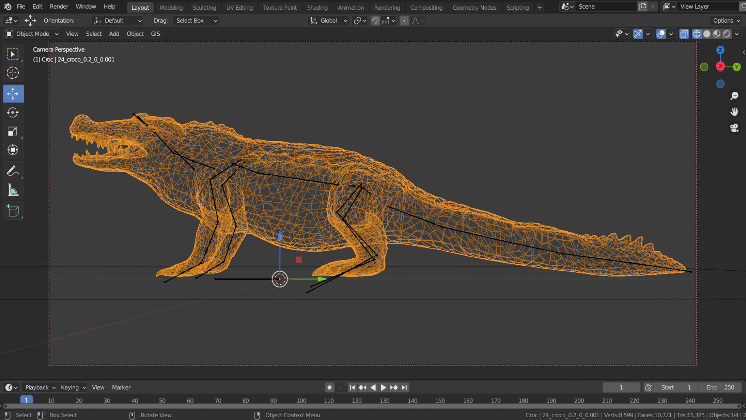
Task: Jump to the first frame
Action: click(x=352, y=387)
